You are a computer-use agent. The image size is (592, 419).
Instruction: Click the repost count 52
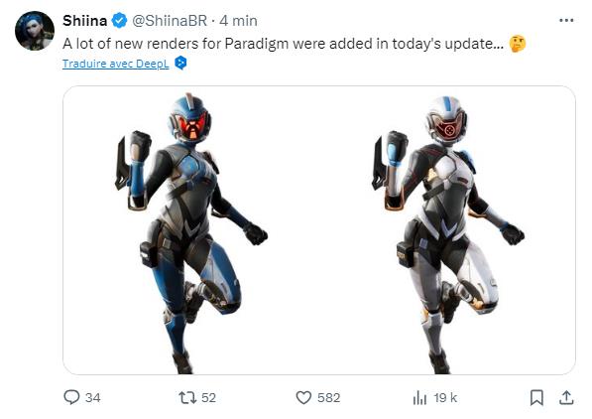(208, 398)
